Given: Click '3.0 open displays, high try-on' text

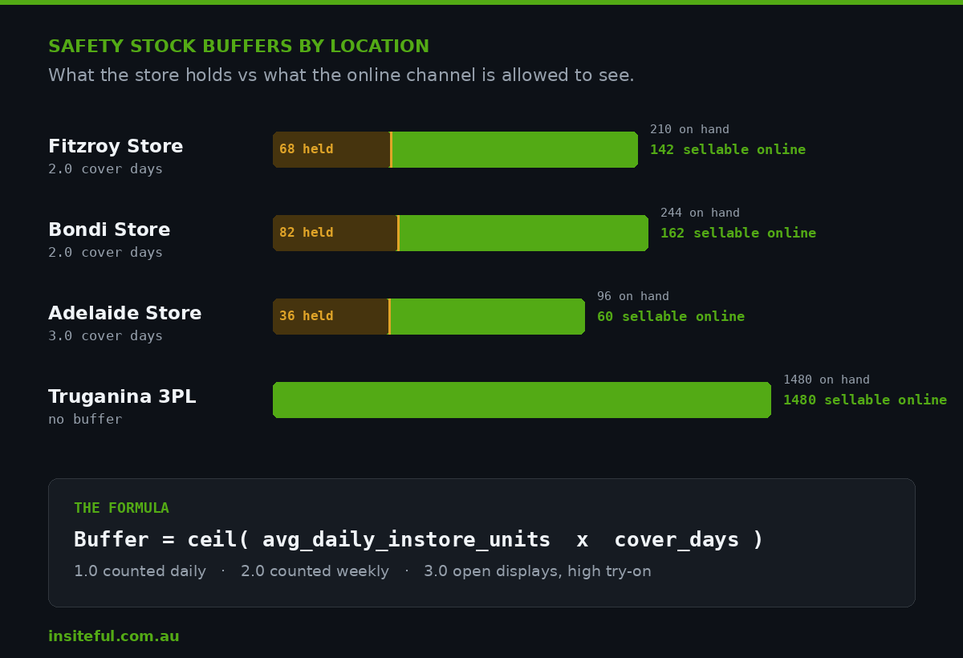Looking at the screenshot, I should pyautogui.click(x=538, y=571).
